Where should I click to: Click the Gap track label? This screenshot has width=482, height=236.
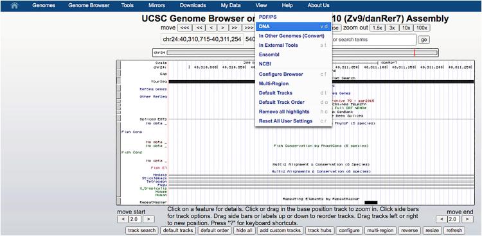[x=163, y=74]
